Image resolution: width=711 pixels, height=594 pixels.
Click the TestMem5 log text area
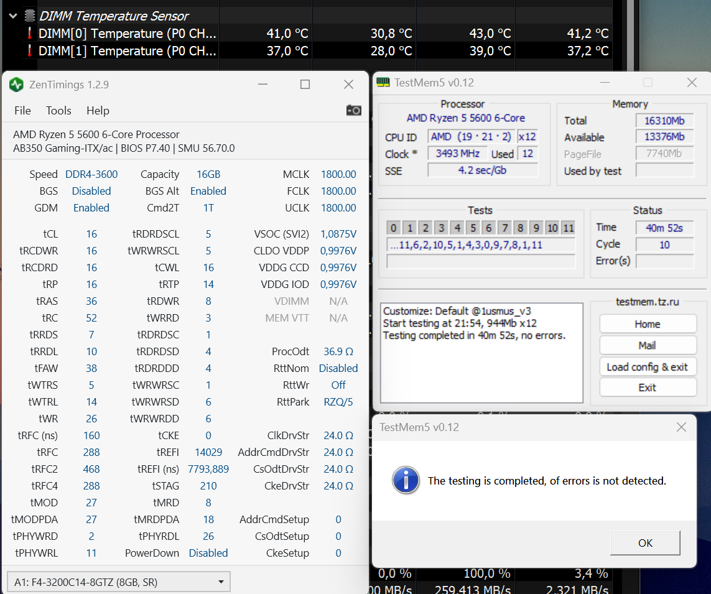click(x=481, y=353)
